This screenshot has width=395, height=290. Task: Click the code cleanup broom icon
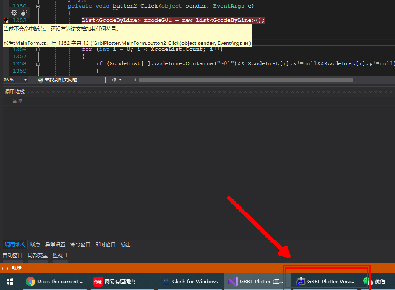(x=114, y=80)
